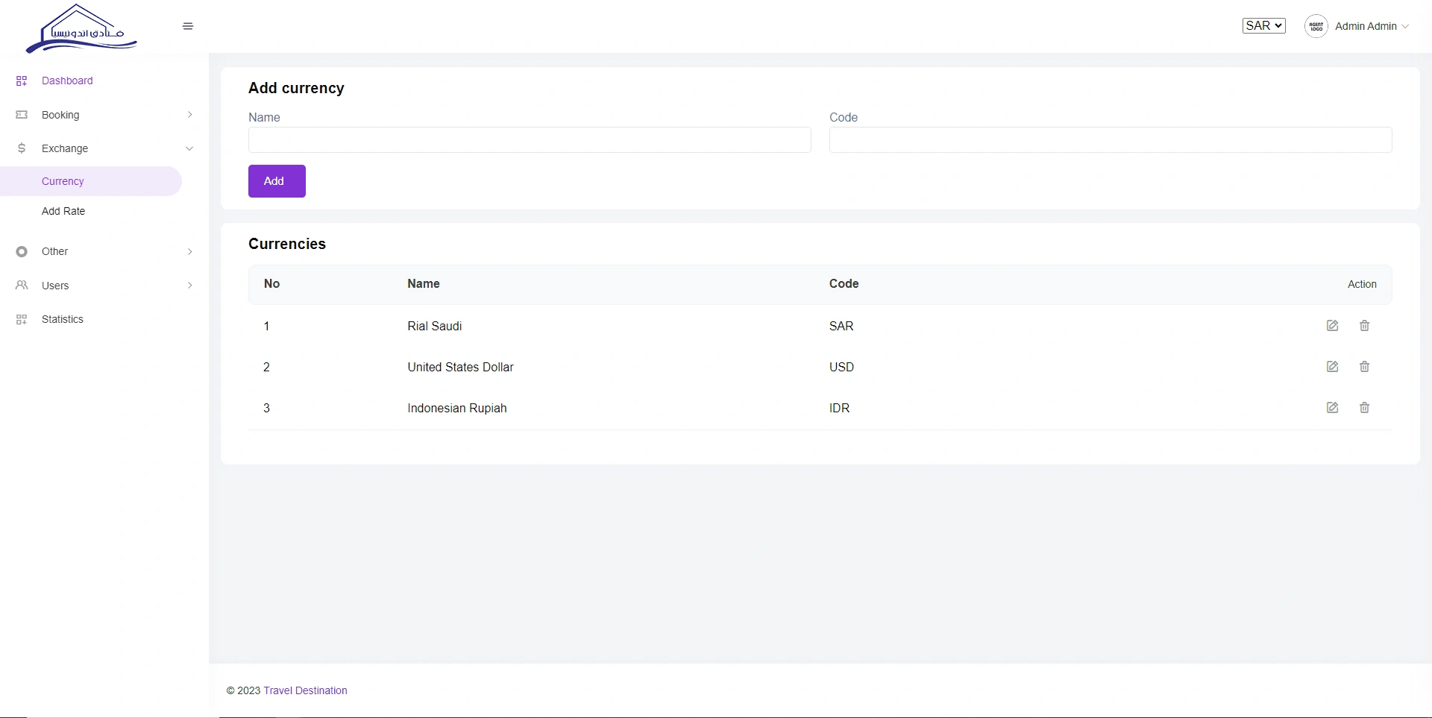Delete the Rial Saudi currency row
Screen dimensions: 1432x718
click(1364, 326)
